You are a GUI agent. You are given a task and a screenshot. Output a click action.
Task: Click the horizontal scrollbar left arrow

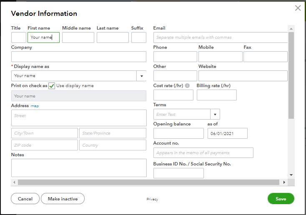click(x=15, y=182)
